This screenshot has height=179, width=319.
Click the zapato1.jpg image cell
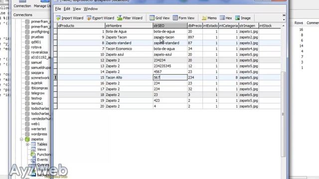click(x=249, y=31)
